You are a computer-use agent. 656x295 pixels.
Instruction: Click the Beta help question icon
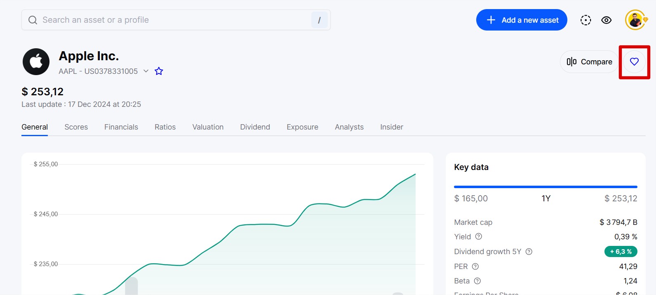click(x=477, y=281)
